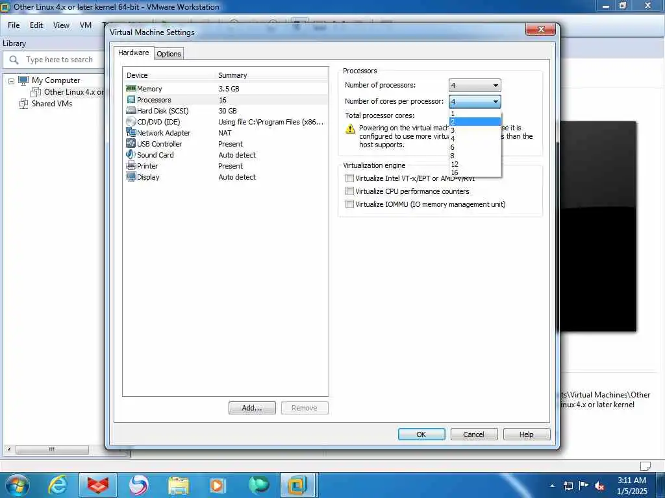Image resolution: width=665 pixels, height=498 pixels.
Task: Switch to the Options tab
Action: pyautogui.click(x=169, y=54)
